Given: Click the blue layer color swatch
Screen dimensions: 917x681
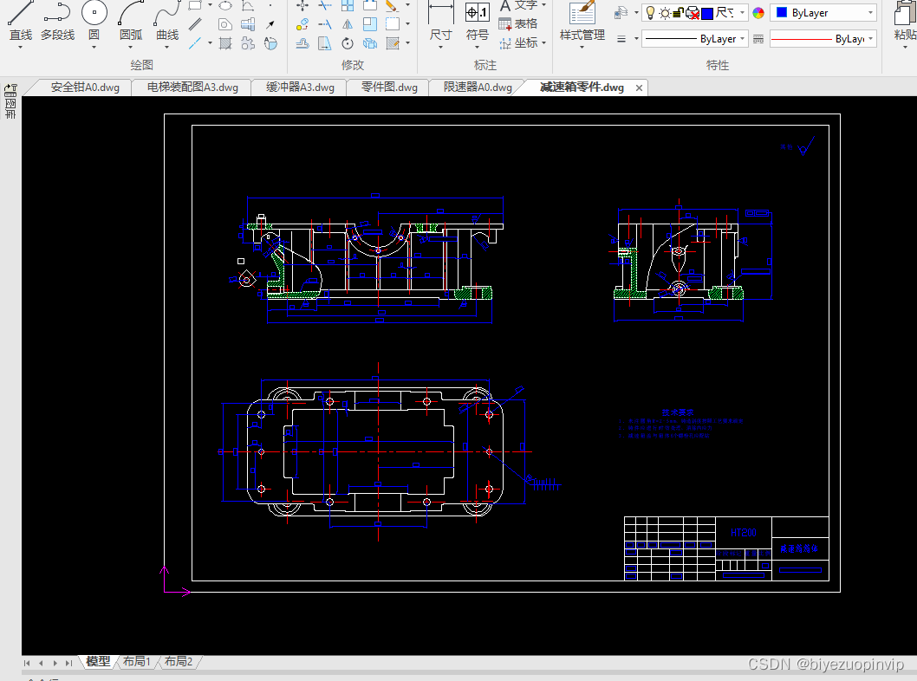Looking at the screenshot, I should [x=707, y=13].
